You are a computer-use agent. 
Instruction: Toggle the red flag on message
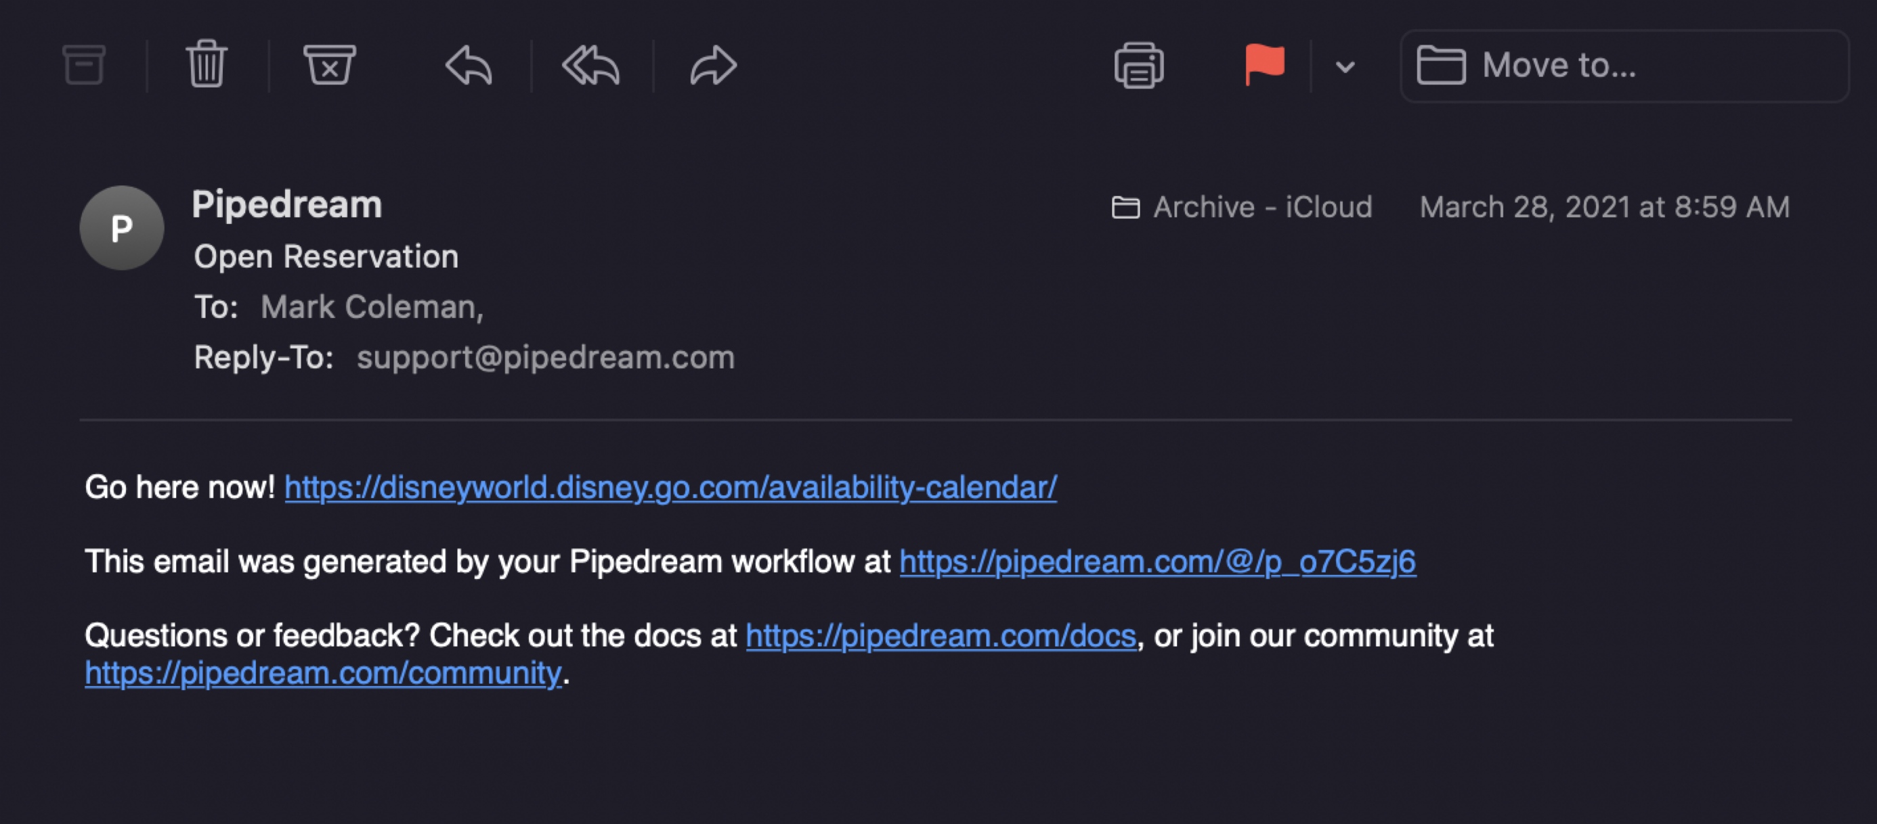pos(1264,65)
